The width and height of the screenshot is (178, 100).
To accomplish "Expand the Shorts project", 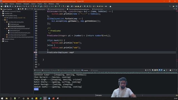I will click(1, 41).
